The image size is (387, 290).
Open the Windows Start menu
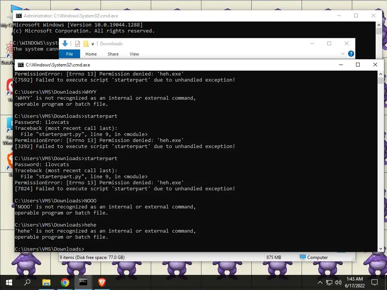(9, 282)
